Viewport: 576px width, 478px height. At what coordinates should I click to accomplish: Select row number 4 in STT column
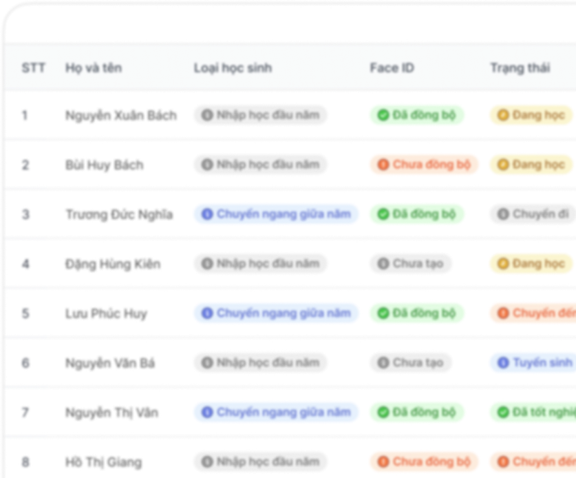25,264
